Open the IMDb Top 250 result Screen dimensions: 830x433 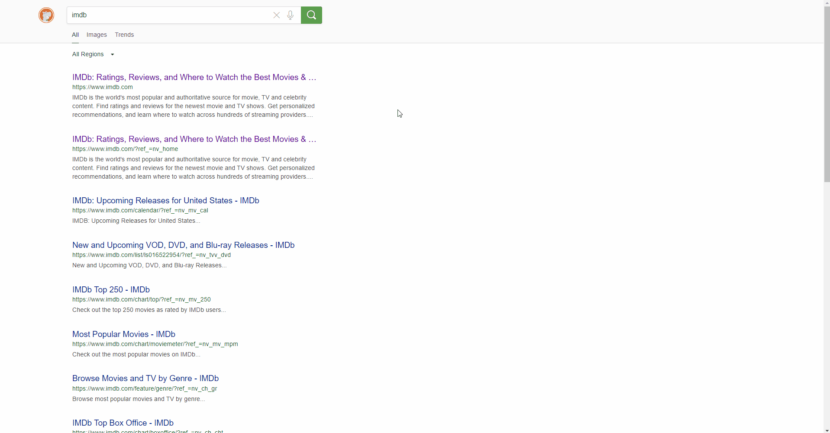pyautogui.click(x=111, y=290)
